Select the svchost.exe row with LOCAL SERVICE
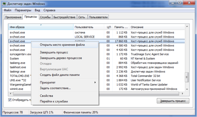The width and height of the screenshot is (197, 117). (x=97, y=37)
